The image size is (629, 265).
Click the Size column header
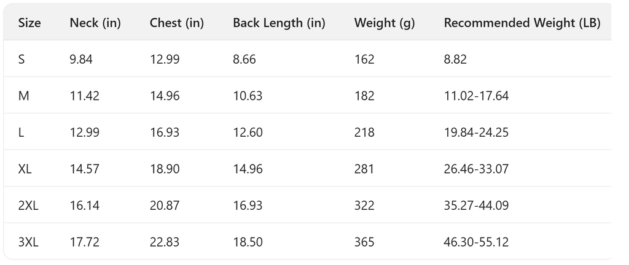(29, 23)
